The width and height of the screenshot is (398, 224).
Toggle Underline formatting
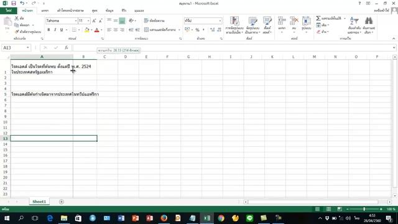pos(62,30)
